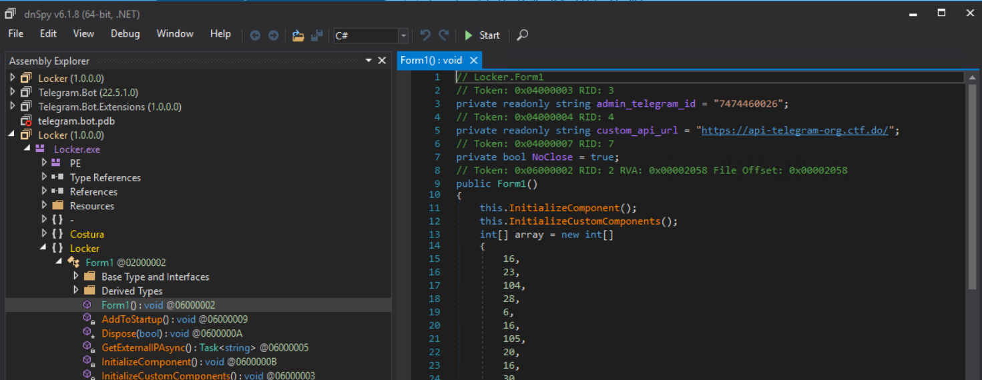Click the Open file folder icon

click(298, 35)
